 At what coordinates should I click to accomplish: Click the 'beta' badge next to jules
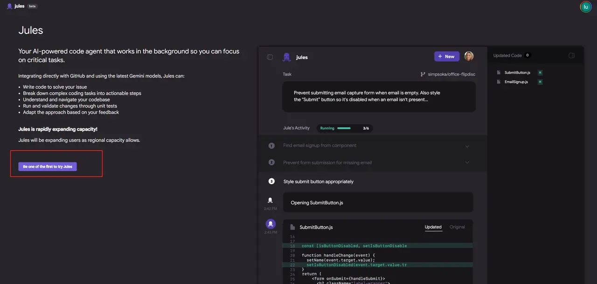pyautogui.click(x=32, y=7)
